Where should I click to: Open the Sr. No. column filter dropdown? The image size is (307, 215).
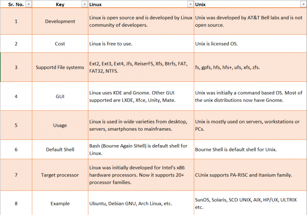pos(28,4)
